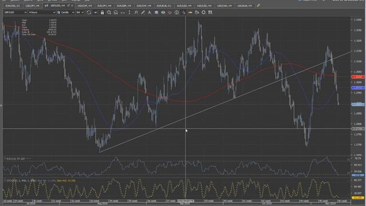The width and height of the screenshot is (366, 206).
Task: Switch to the USD/RUB chart tab
Action: pyautogui.click(x=244, y=5)
